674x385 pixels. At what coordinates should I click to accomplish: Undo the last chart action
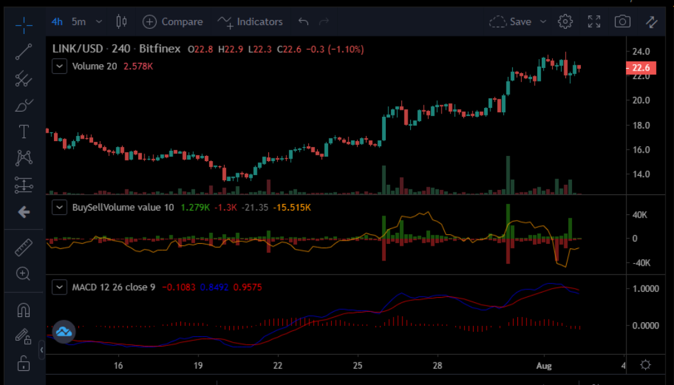pyautogui.click(x=304, y=22)
